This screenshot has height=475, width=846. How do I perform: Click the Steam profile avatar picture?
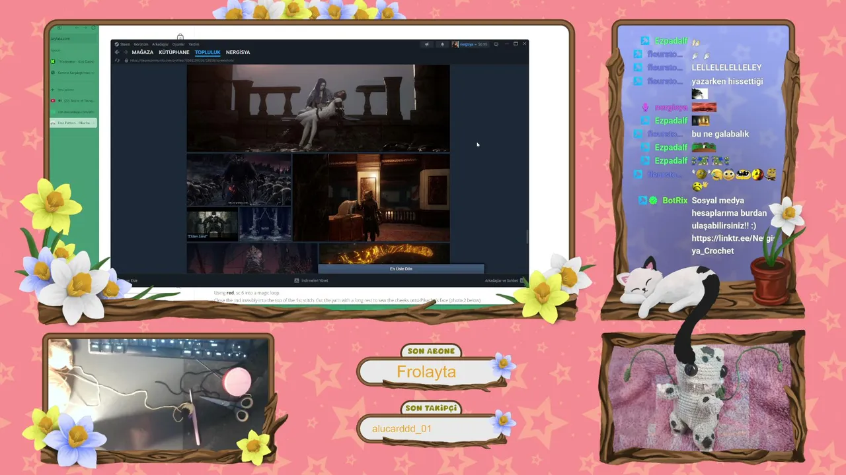pos(455,44)
